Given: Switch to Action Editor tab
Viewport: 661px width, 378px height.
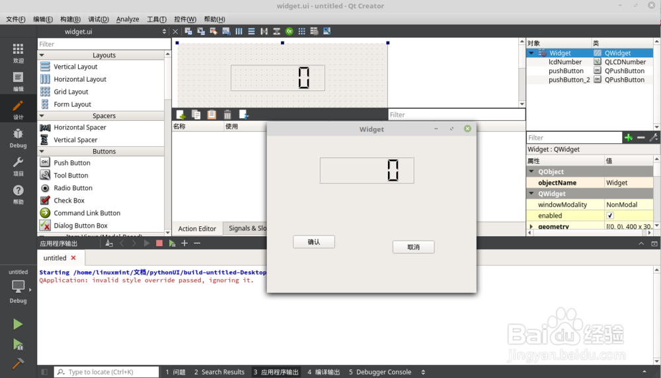Looking at the screenshot, I should tap(197, 228).
